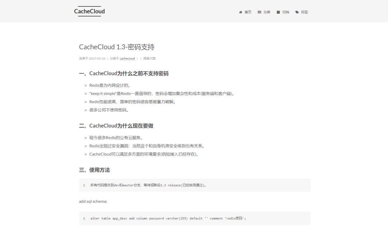Click the bullet starting with keep it simple
The height and width of the screenshot is (232, 388).
point(162,94)
